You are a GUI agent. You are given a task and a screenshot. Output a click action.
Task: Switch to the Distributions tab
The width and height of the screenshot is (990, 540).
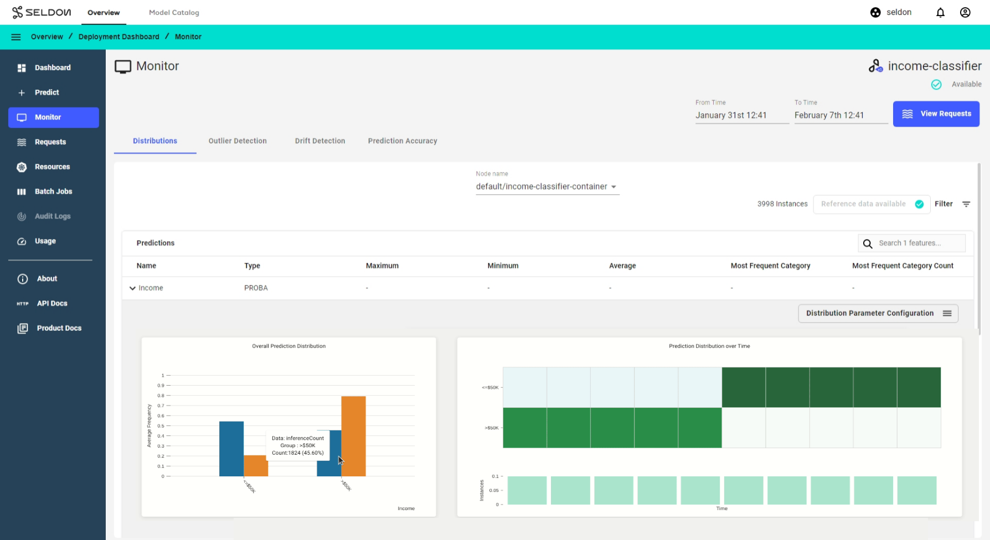coord(155,141)
